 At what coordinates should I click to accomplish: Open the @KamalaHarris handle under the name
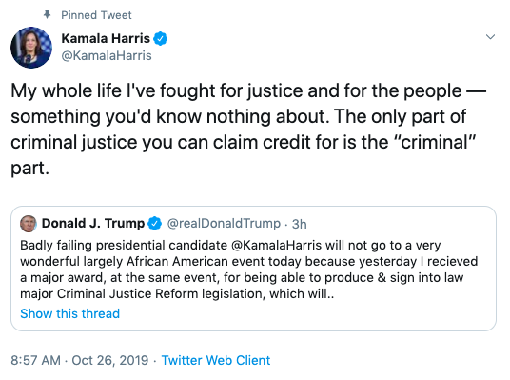tap(107, 55)
